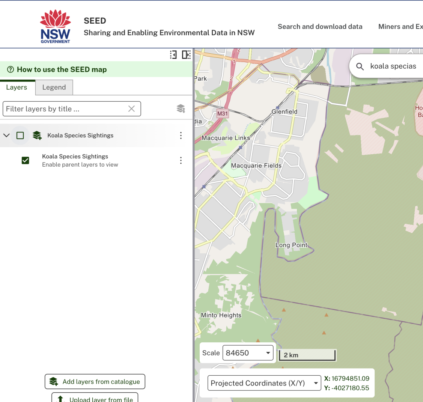Click the 'Glenfield' label on the map

(x=285, y=112)
